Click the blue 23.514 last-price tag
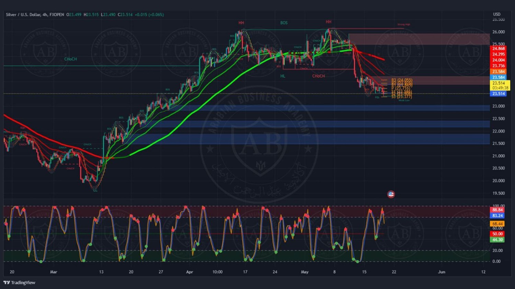 (x=498, y=93)
